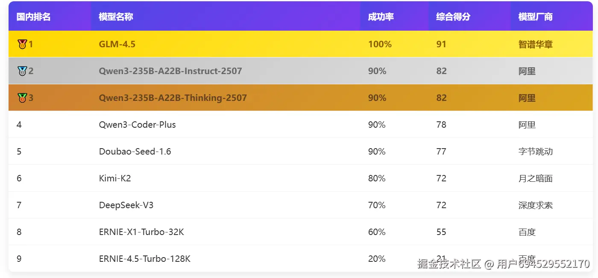
Task: Click the Kimi-K2 model name
Action: tap(115, 178)
